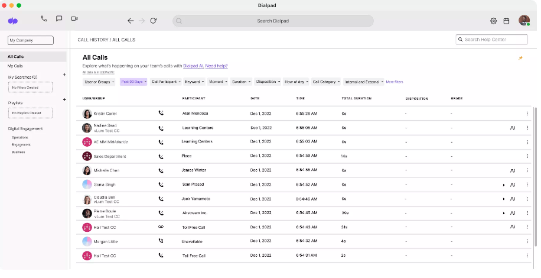
Task: Open Digital Engagement section
Action: 25,129
